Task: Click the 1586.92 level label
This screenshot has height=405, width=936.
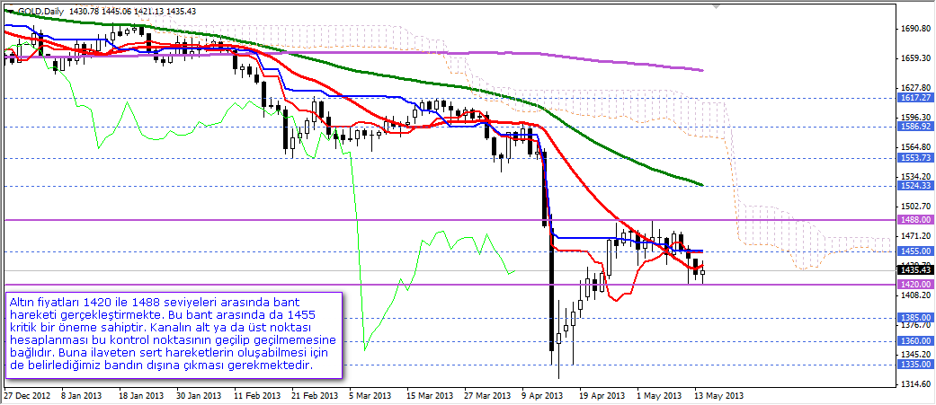Action: [x=914, y=128]
